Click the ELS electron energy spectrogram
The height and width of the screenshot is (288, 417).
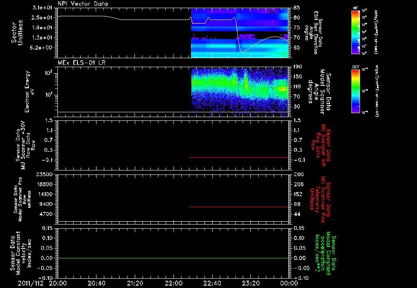click(x=239, y=92)
